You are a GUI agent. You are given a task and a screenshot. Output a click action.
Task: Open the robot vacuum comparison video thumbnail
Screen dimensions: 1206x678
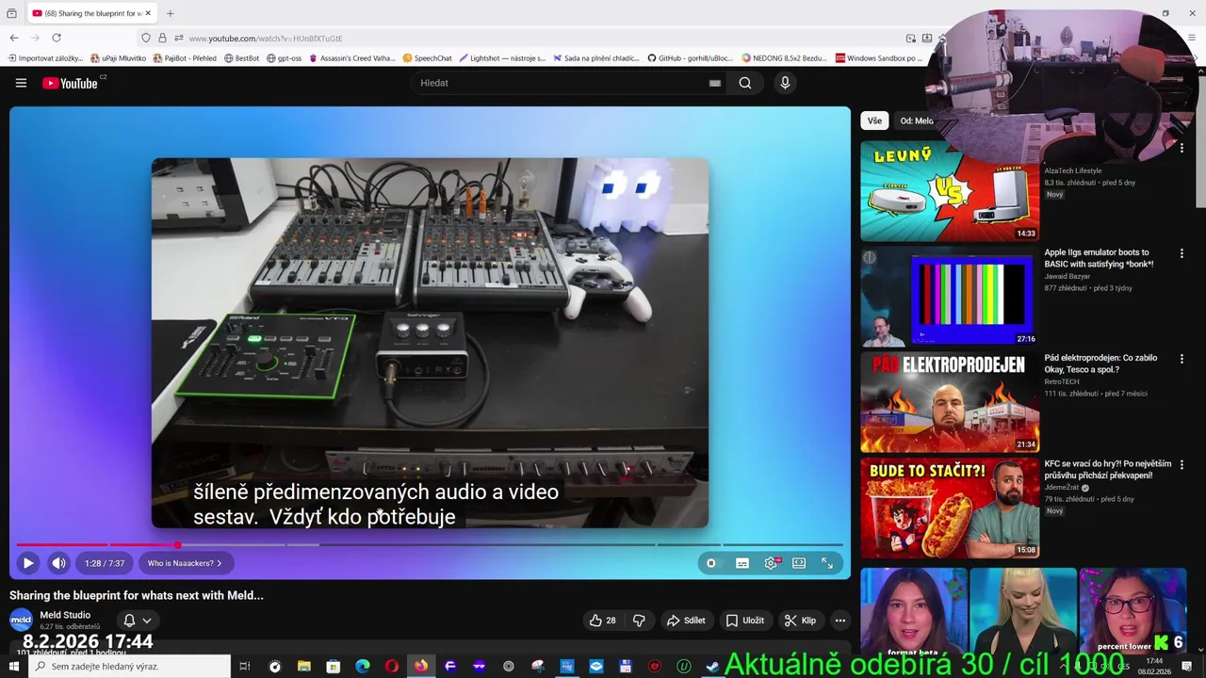(950, 191)
